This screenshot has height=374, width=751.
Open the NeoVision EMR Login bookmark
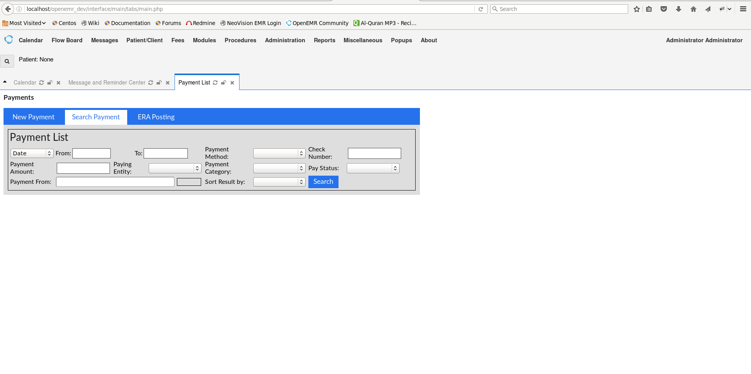click(x=251, y=23)
